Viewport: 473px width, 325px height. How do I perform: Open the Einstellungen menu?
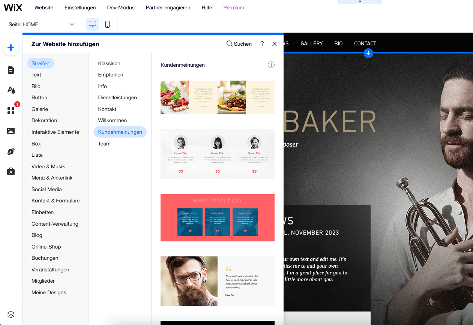coord(80,7)
